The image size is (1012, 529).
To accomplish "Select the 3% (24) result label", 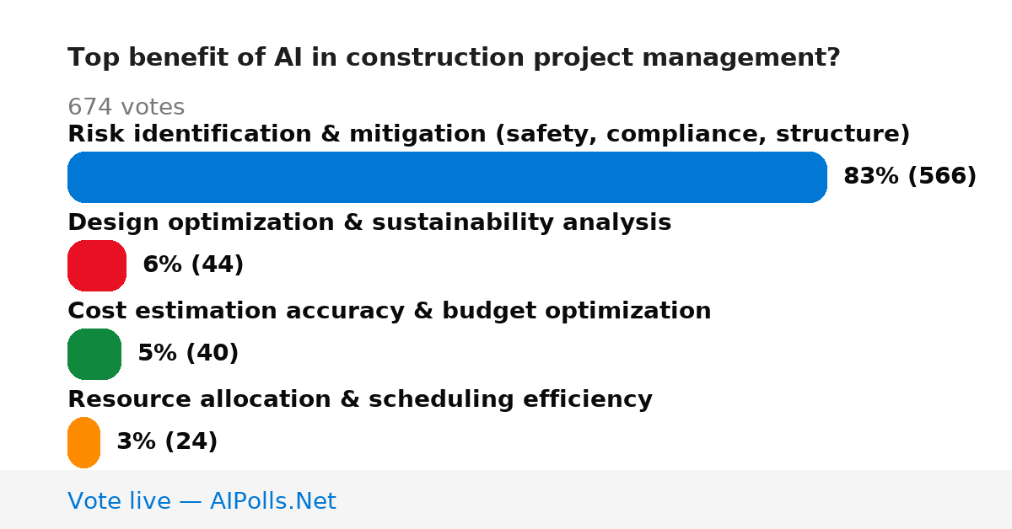I will 167,441.
